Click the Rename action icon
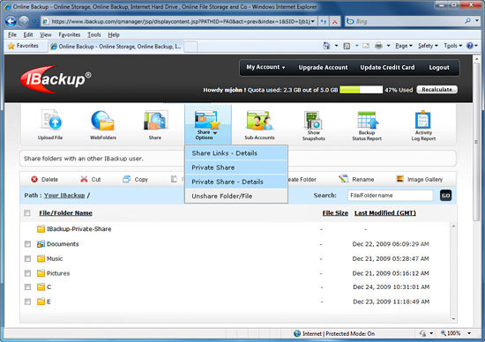 pyautogui.click(x=343, y=179)
